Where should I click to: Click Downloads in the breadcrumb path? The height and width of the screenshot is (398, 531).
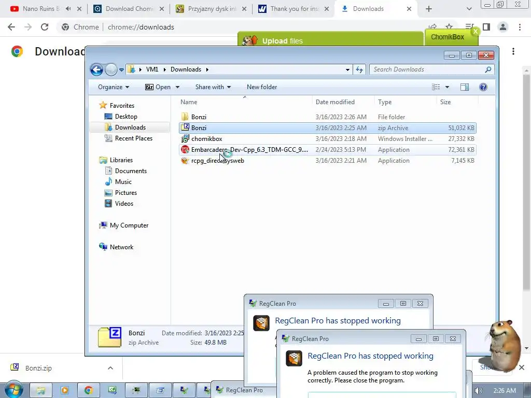(x=186, y=69)
